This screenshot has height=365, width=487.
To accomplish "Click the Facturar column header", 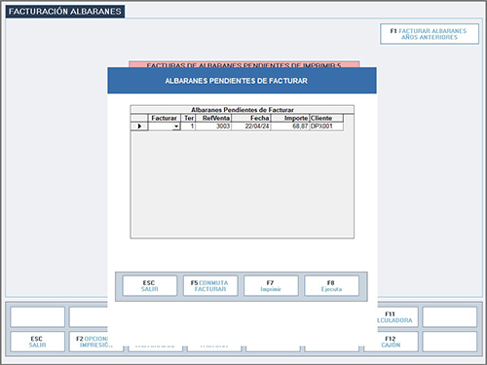I will pos(165,118).
